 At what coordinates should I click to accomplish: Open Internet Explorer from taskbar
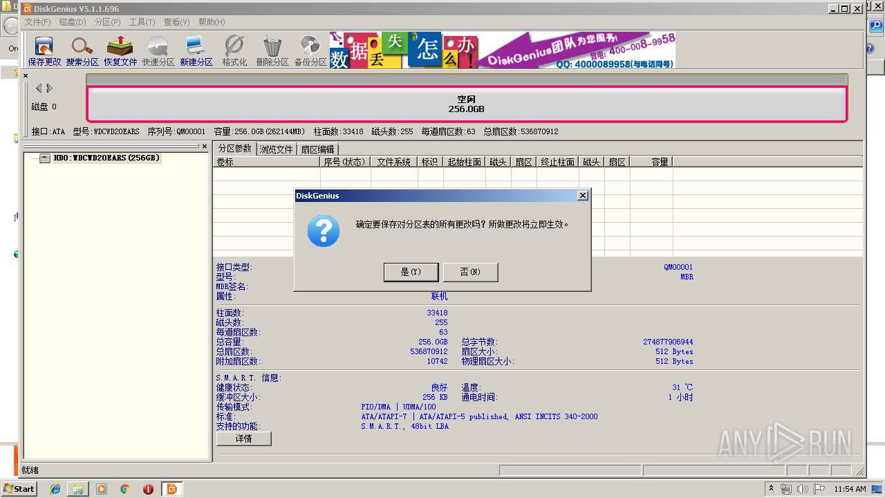tap(55, 489)
